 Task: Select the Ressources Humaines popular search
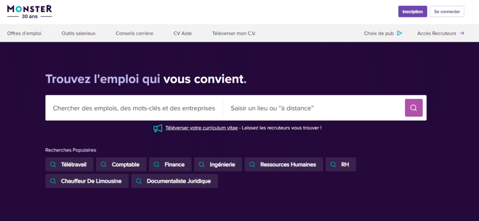point(284,164)
